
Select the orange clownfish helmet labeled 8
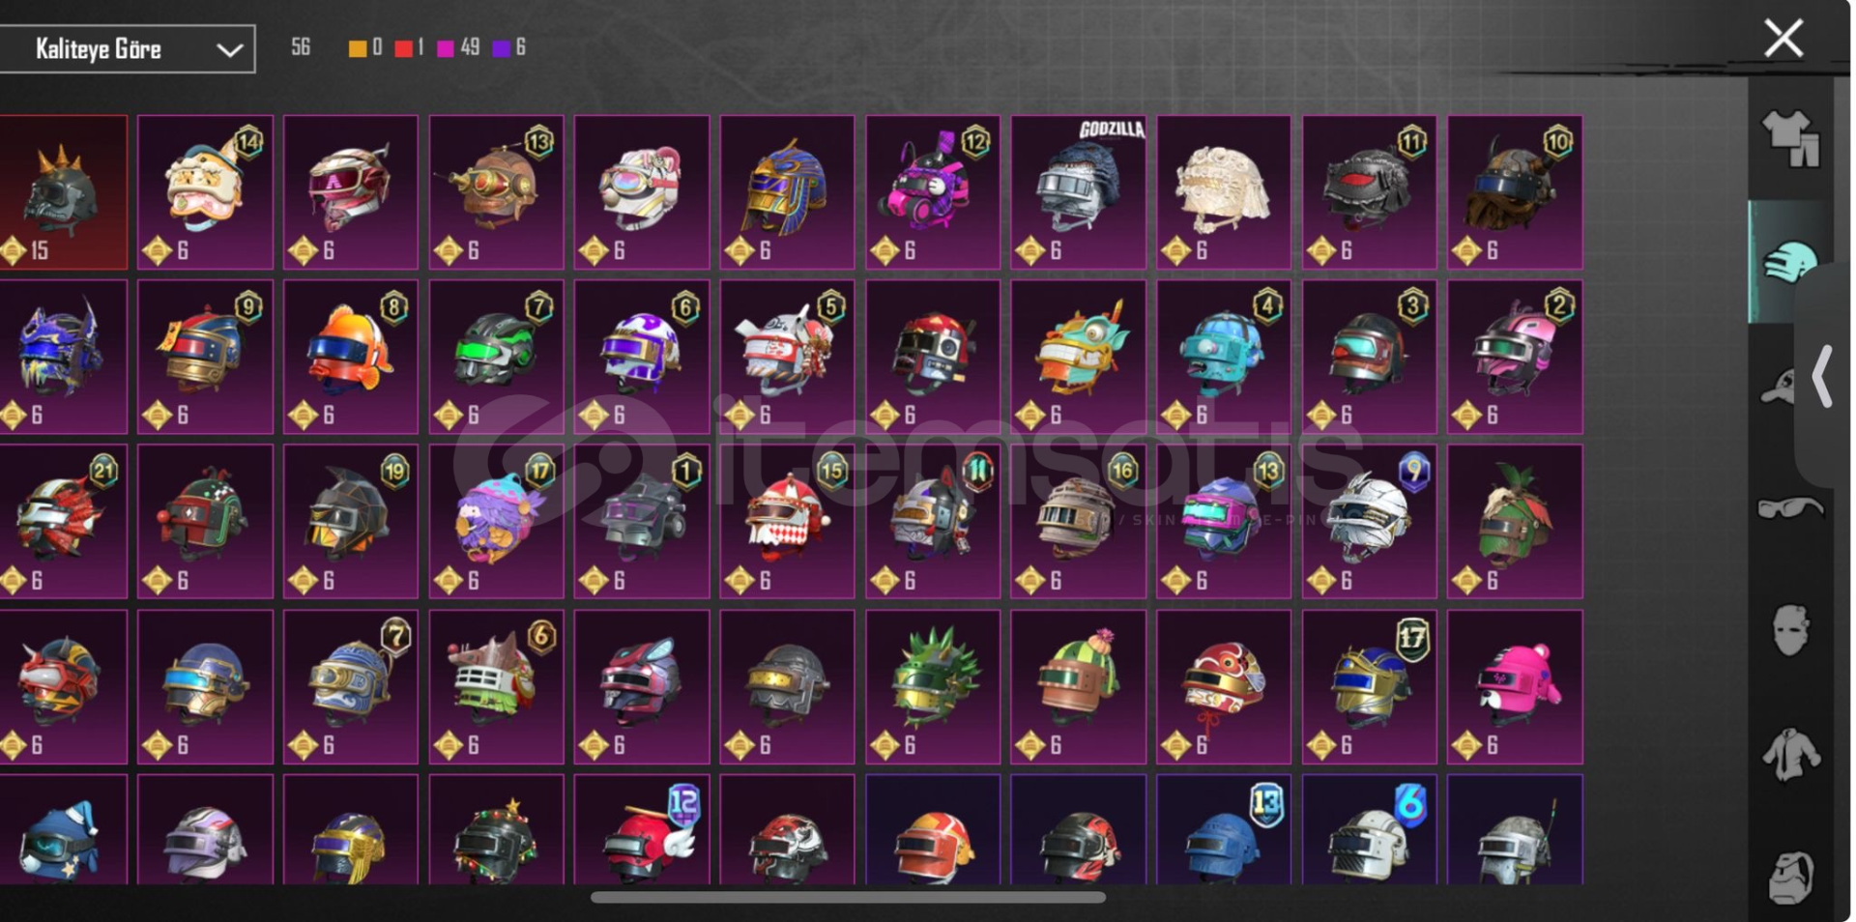pos(351,357)
